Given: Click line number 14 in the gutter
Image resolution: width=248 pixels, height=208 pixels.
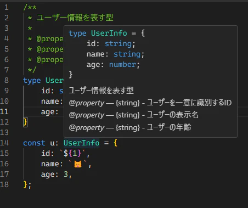Looking at the screenshot, I should tap(4, 143).
